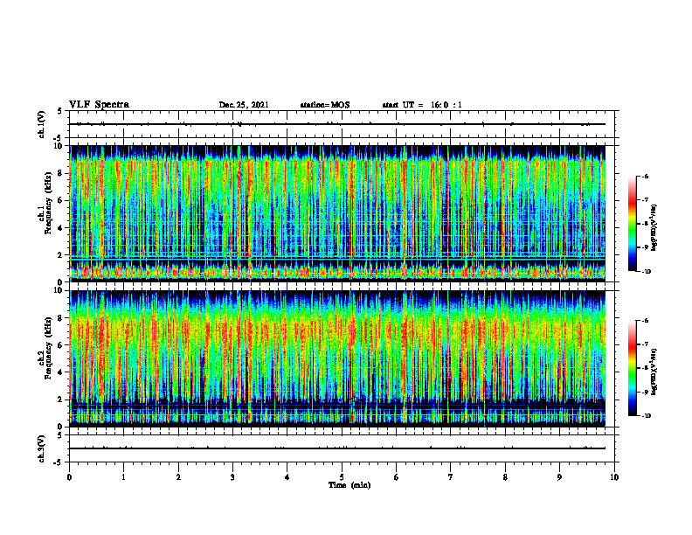Click the "7" tick on the time axis
This screenshot has height=535, width=692.
point(451,477)
